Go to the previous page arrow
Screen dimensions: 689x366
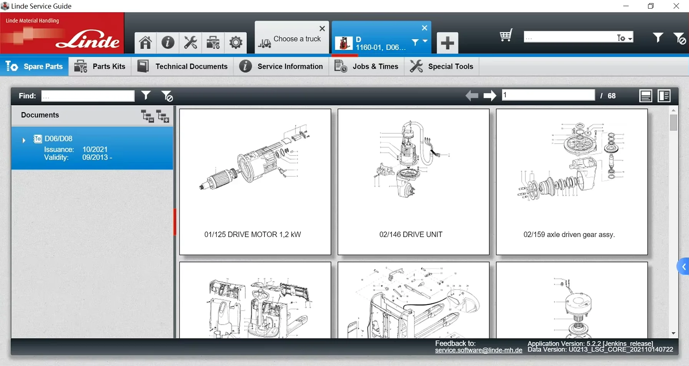[x=472, y=96]
